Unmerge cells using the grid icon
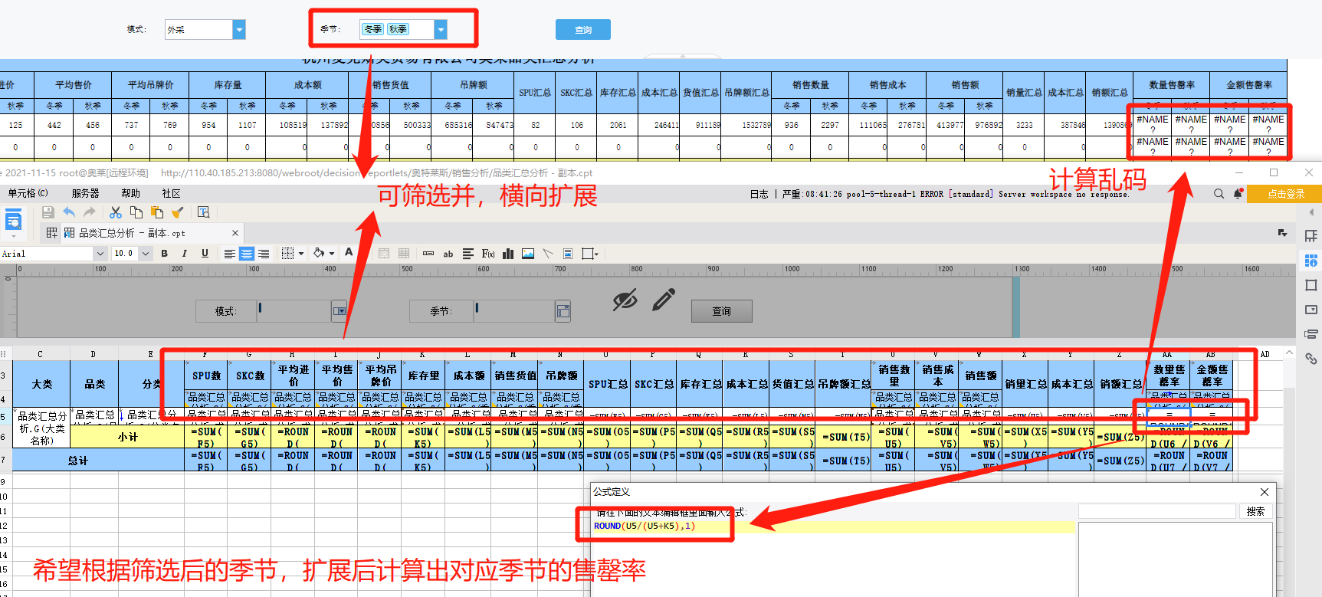Viewport: 1322px width, 597px height. coord(404,254)
